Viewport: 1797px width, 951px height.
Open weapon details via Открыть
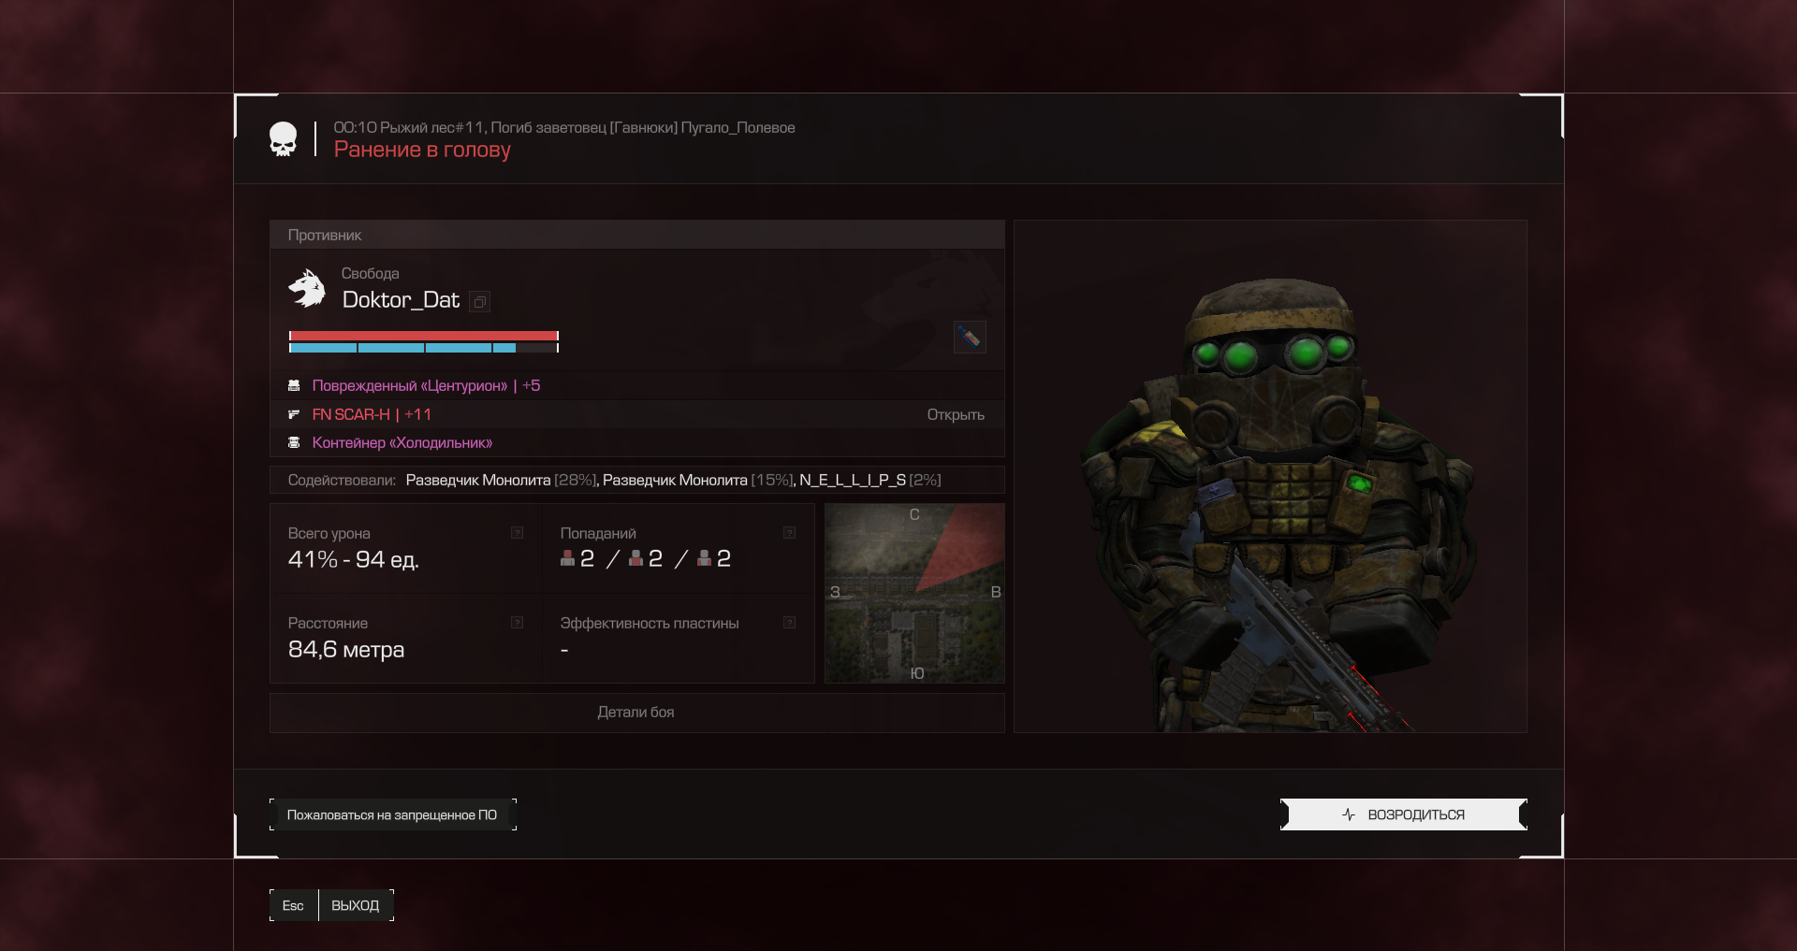tap(955, 414)
